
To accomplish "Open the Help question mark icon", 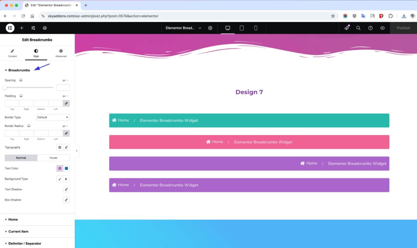I will point(371,28).
